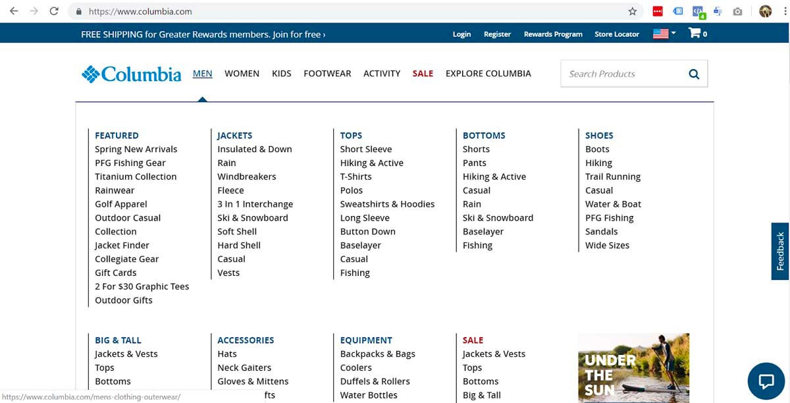Select Button Down tops
Viewport: 790px width, 403px height.
click(x=368, y=231)
